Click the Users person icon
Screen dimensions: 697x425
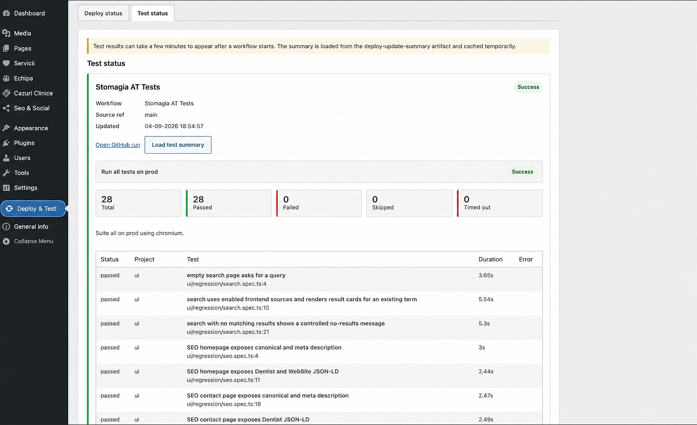[x=6, y=158]
